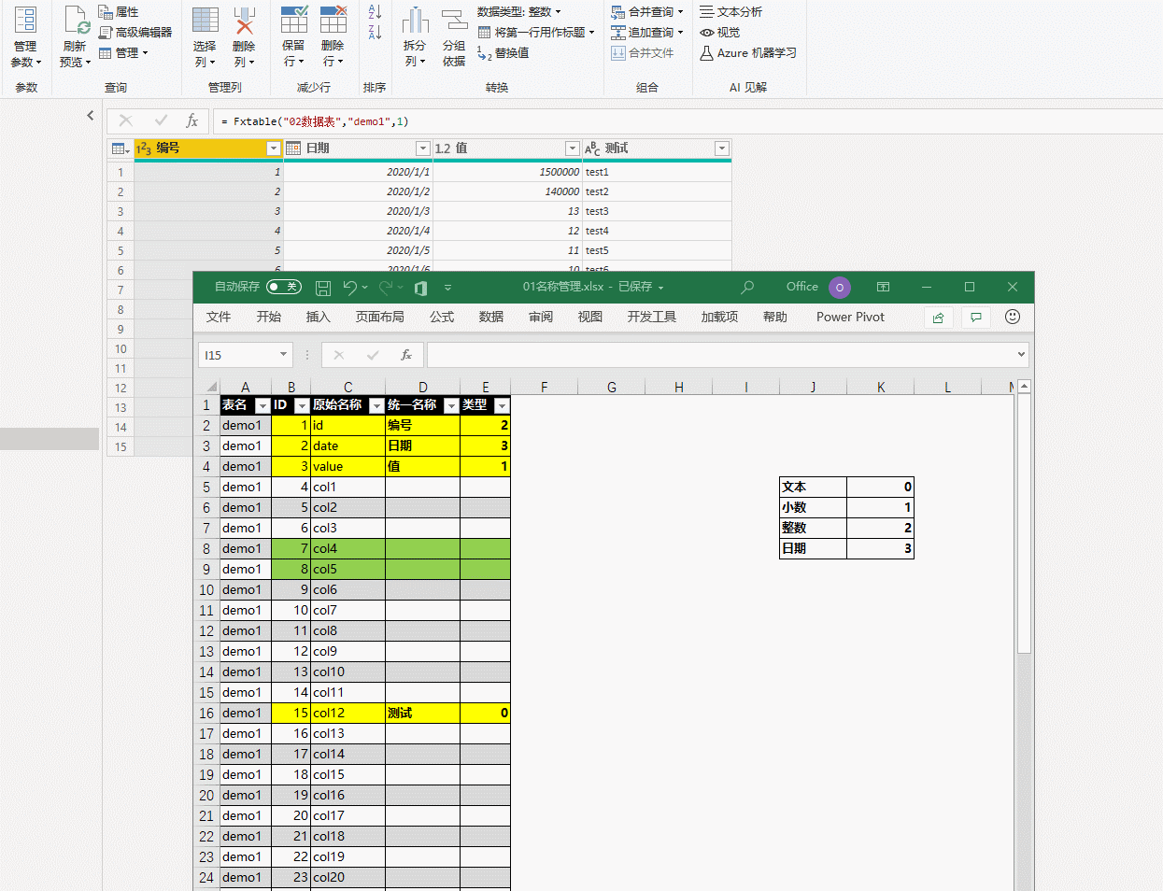Select Excel cell with 测试 in column D
Screen dimensions: 1163x891
pyautogui.click(x=422, y=713)
